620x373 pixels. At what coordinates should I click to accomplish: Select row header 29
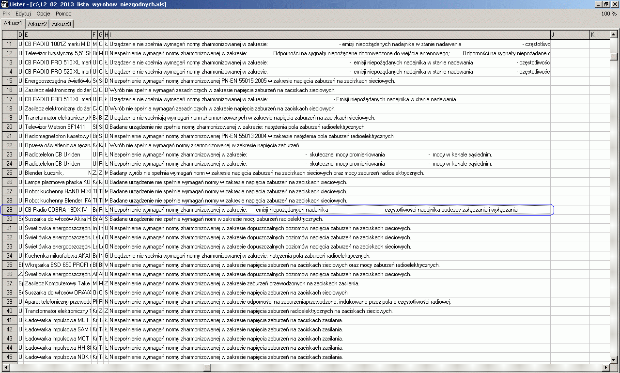pyautogui.click(x=10, y=210)
